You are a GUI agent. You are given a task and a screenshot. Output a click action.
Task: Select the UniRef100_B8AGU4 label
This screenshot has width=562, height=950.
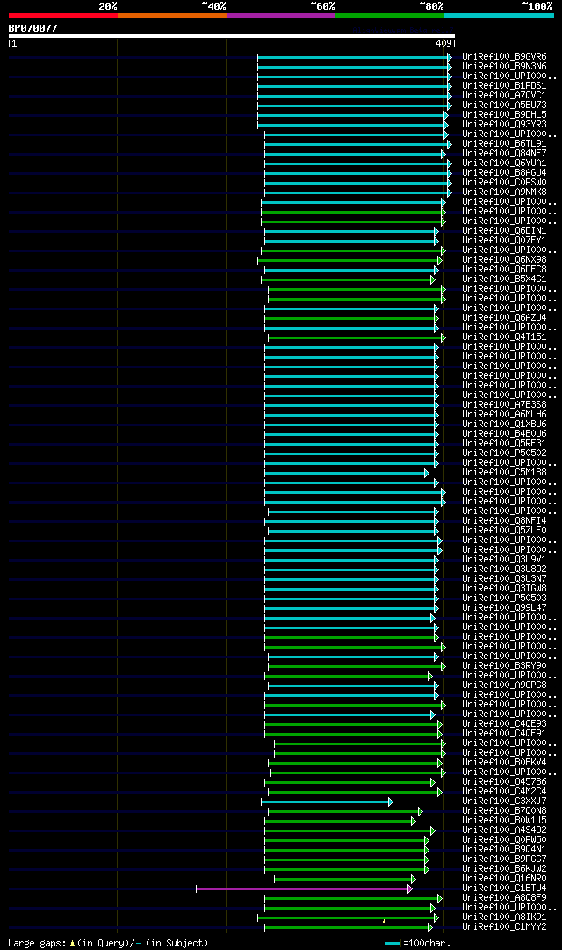[x=504, y=172]
